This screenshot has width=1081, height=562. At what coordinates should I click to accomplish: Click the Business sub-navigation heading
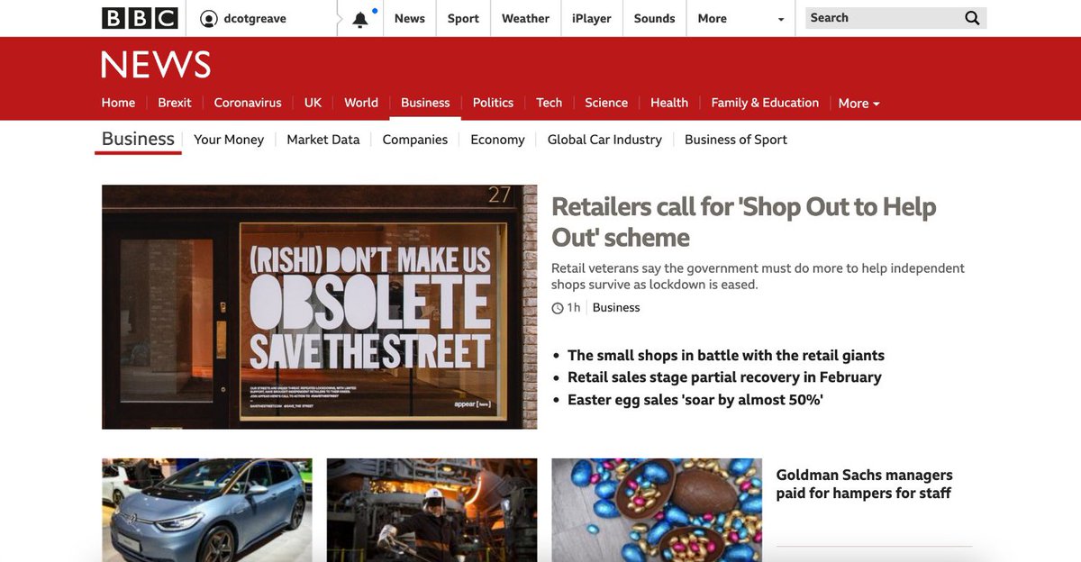point(138,139)
